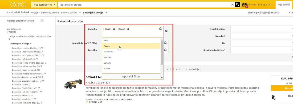Click funnel beside Baterijsko vrtalno kladivo

point(43,48)
